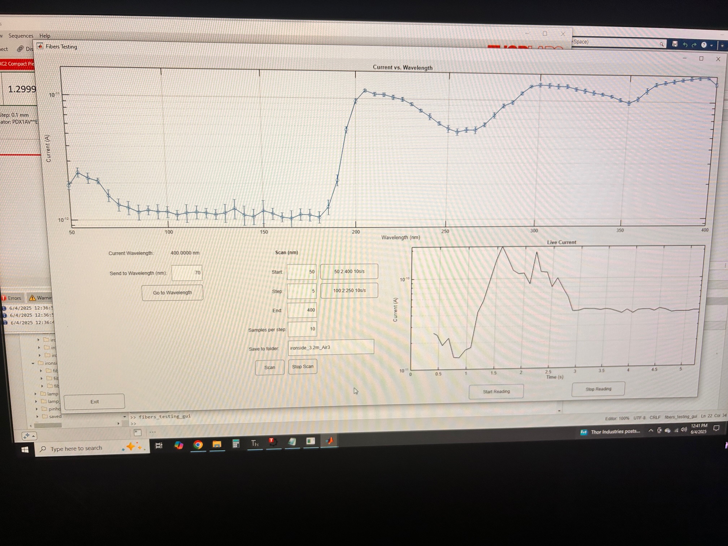The width and height of the screenshot is (728, 546).
Task: Switch to the Errors tab
Action: (12, 298)
